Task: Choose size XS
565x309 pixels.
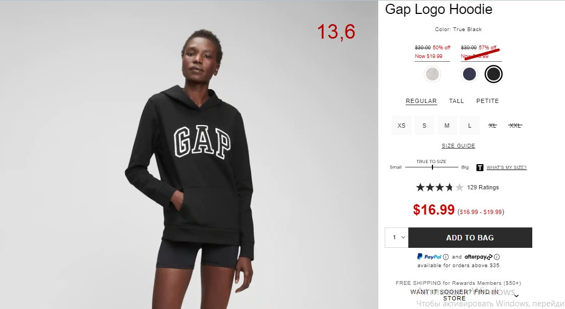Action: click(401, 126)
